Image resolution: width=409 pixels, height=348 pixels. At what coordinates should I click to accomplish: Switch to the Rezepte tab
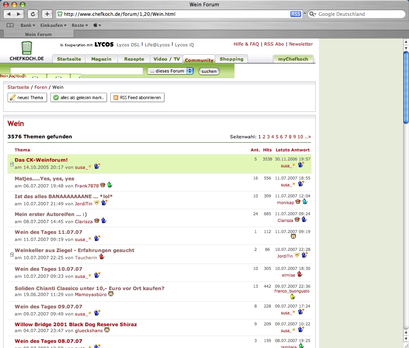click(134, 59)
